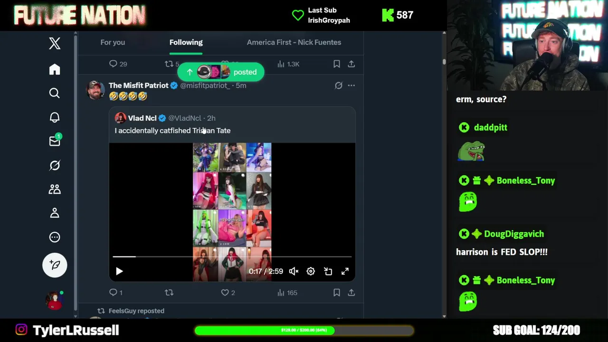Viewport: 608px width, 342px height.
Task: Open @VladNcl handle in quoted post
Action: coord(185,118)
